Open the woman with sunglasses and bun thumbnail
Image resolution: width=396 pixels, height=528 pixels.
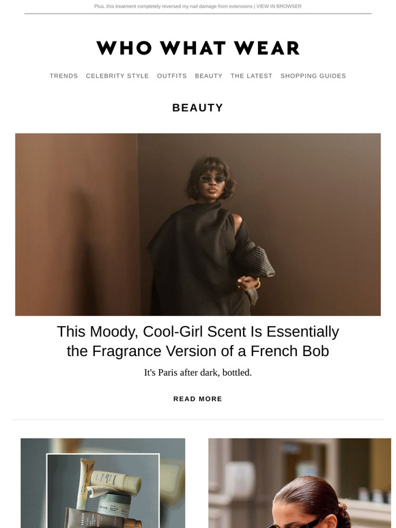pos(300,483)
